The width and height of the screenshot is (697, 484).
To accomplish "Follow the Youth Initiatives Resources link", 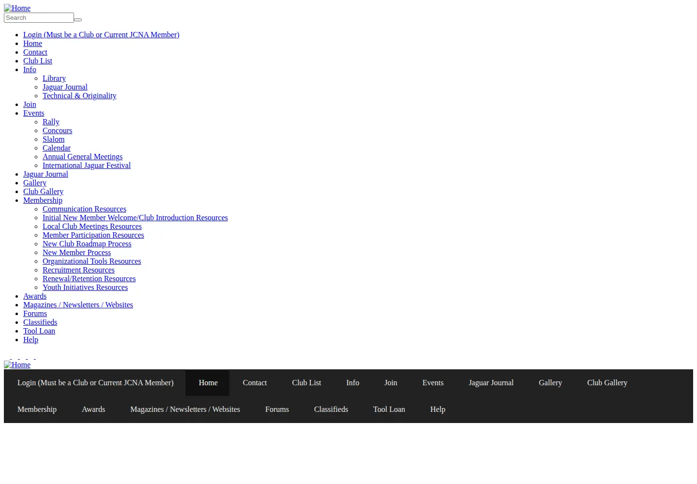I will (x=85, y=287).
